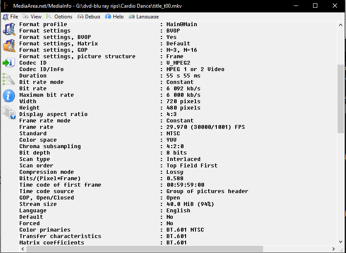Click the vertical scrollbar thumb
Screen dimensions: 346x253
click(x=340, y=99)
